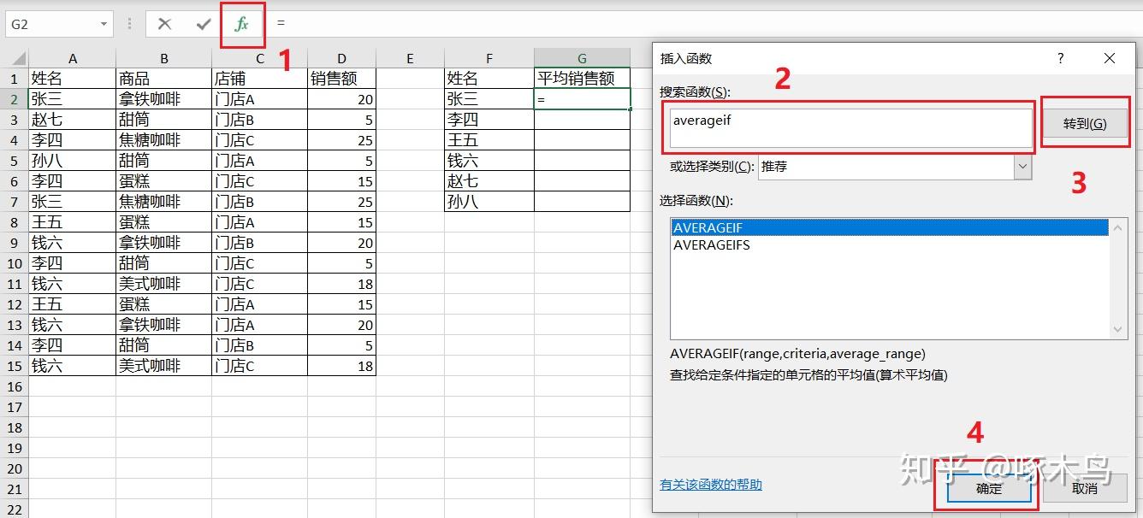Click cell G2 with the equals sign
This screenshot has width=1143, height=518.
(x=582, y=99)
